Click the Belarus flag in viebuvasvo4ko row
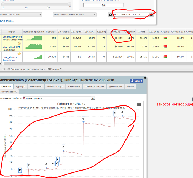Image resolution: width=193 pixels, height=178 pixels. coord(165,38)
